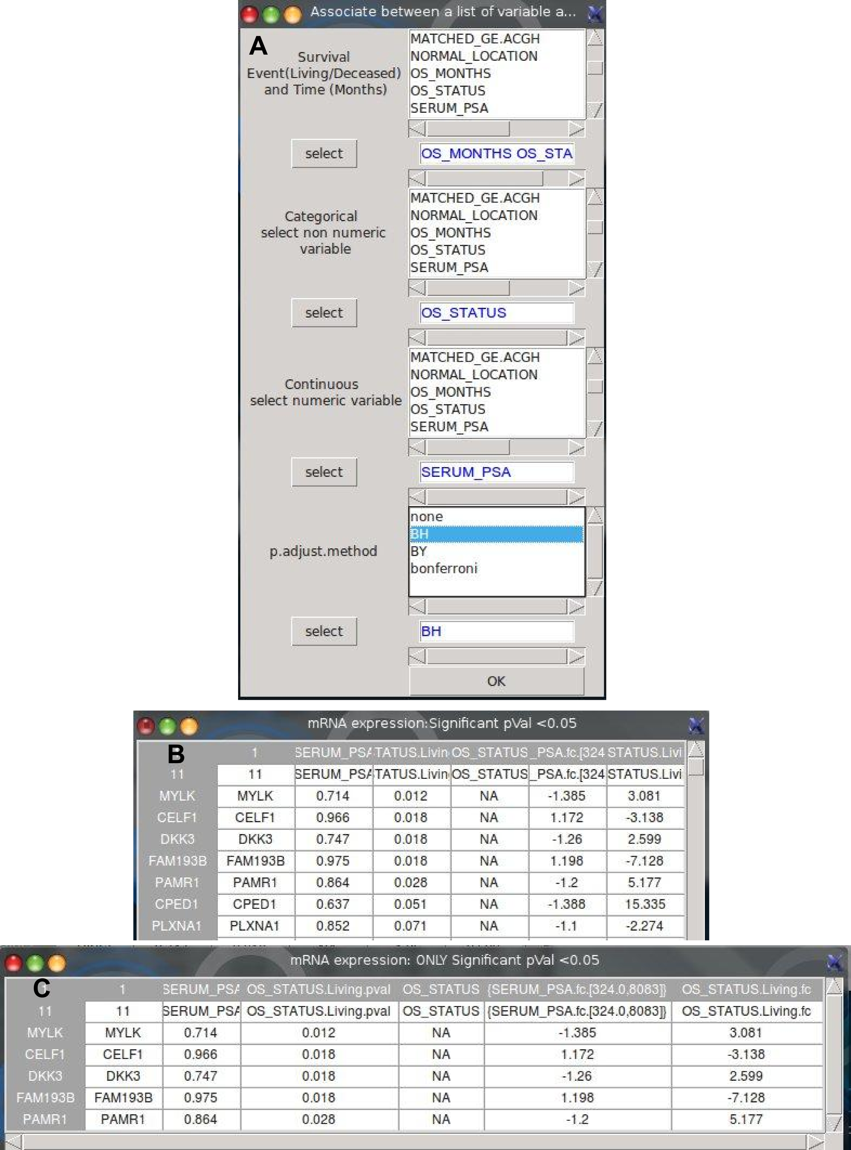Click the orange circle icon in the panel C window title bar
Screen dimensions: 851x1150
point(57,963)
